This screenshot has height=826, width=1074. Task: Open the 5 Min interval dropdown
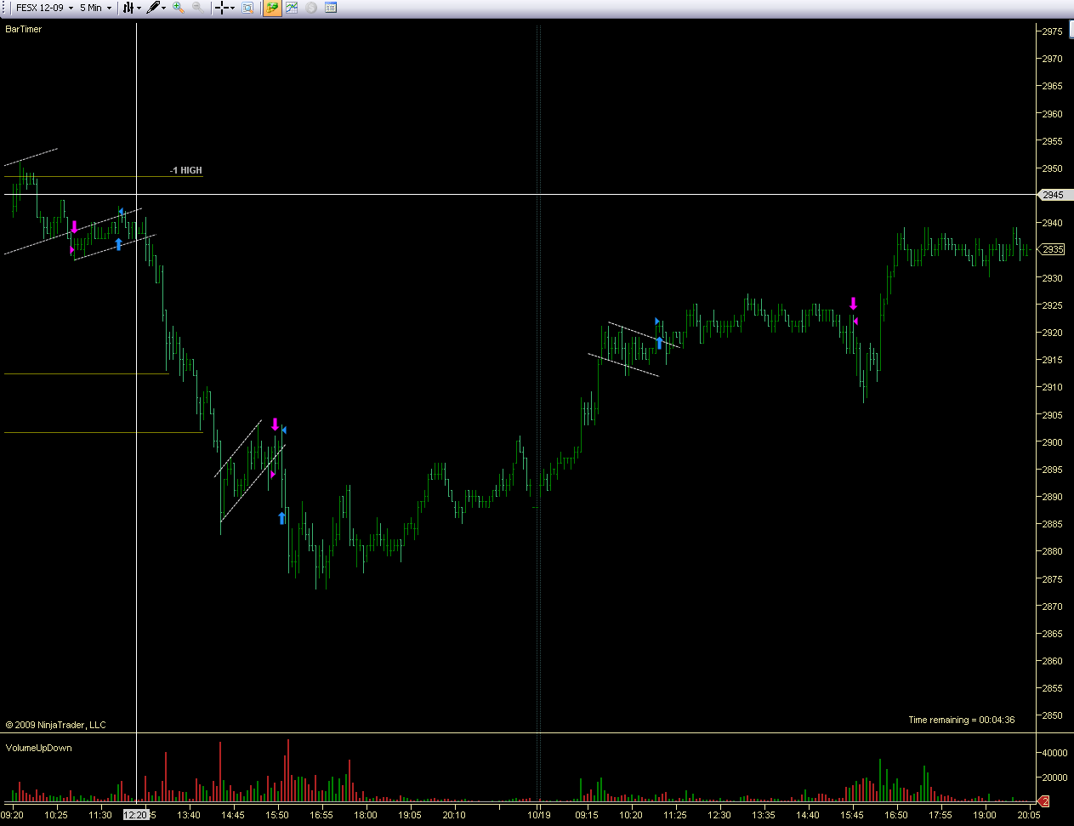(95, 8)
